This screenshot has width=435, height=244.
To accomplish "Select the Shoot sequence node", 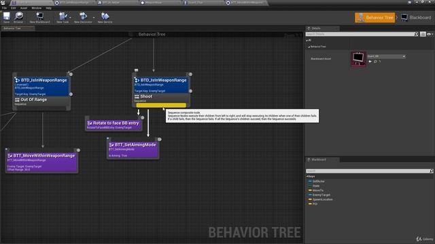I will point(161,98).
